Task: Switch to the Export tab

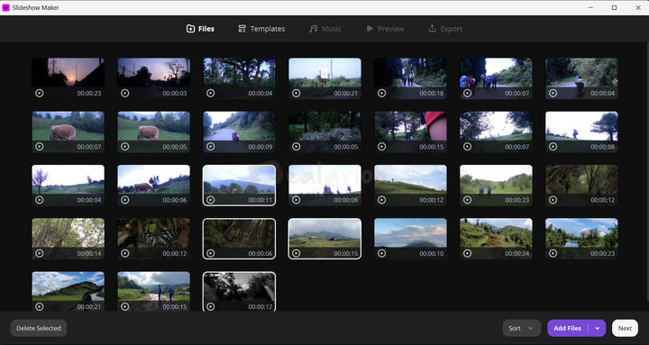Action: coord(445,29)
